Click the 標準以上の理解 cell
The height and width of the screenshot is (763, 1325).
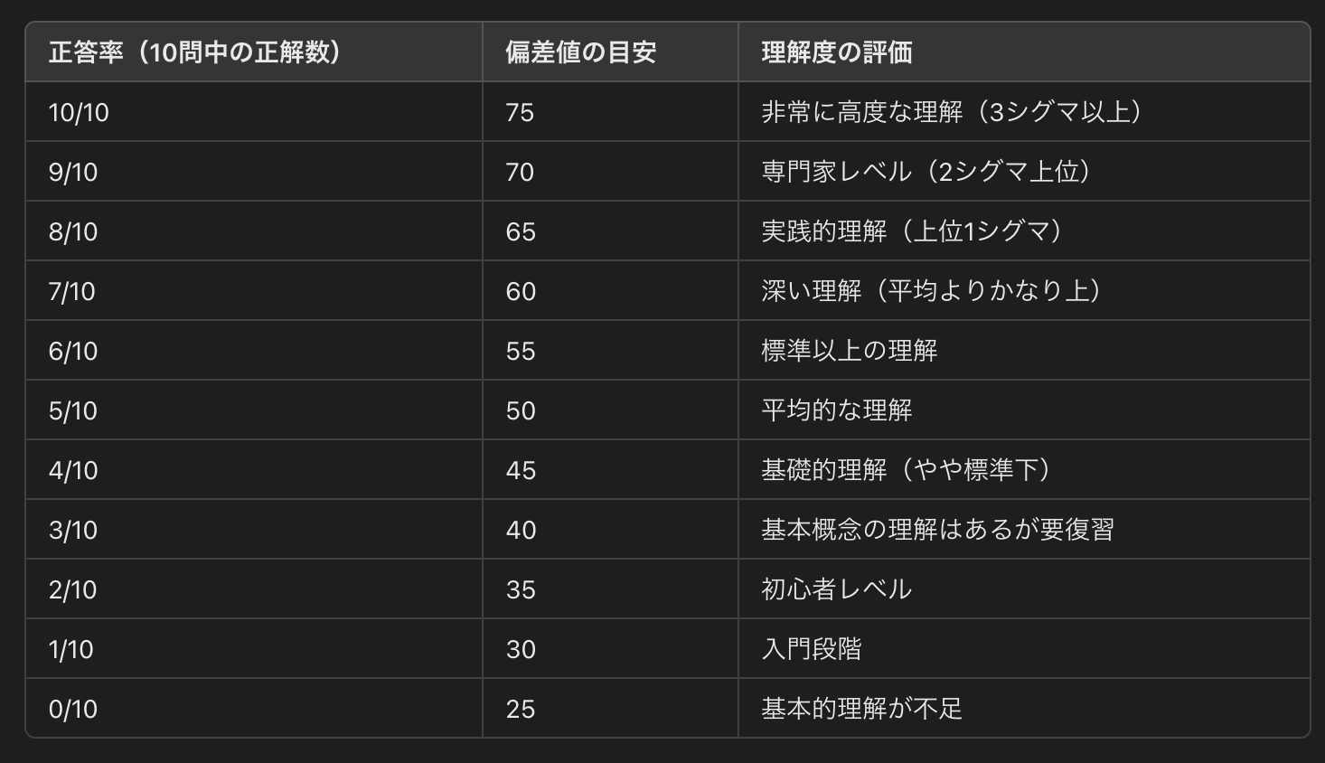point(850,351)
